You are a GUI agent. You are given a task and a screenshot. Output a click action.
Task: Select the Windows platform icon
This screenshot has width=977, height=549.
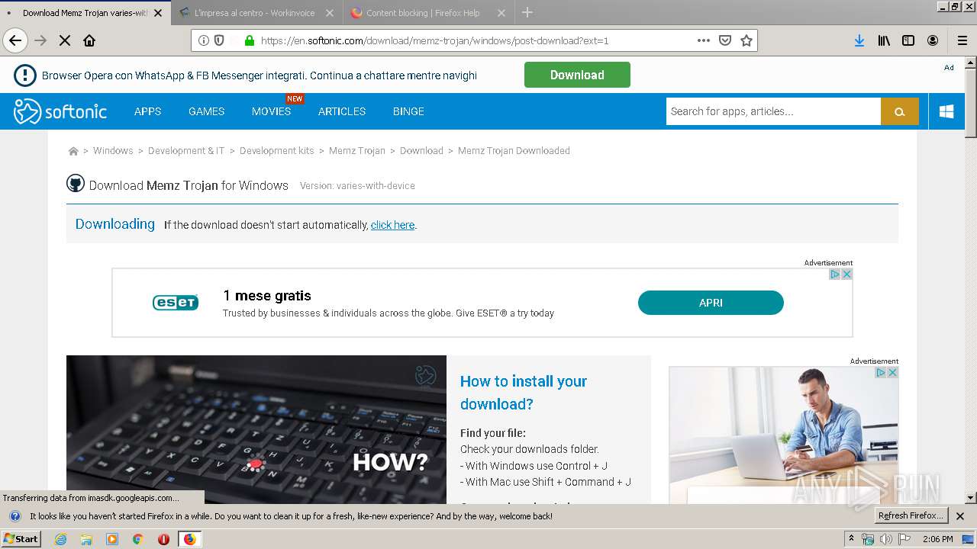pyautogui.click(x=946, y=111)
